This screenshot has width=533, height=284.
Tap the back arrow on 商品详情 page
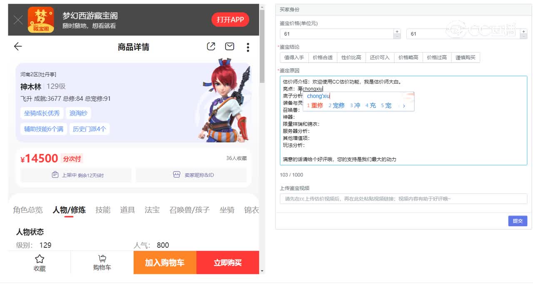[x=17, y=47]
